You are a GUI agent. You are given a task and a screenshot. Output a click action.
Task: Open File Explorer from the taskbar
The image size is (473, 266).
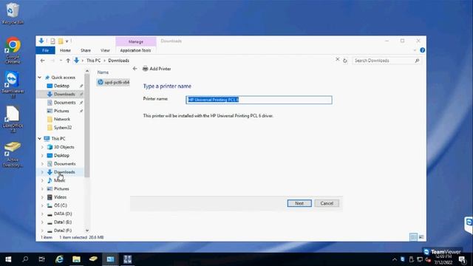click(76, 259)
